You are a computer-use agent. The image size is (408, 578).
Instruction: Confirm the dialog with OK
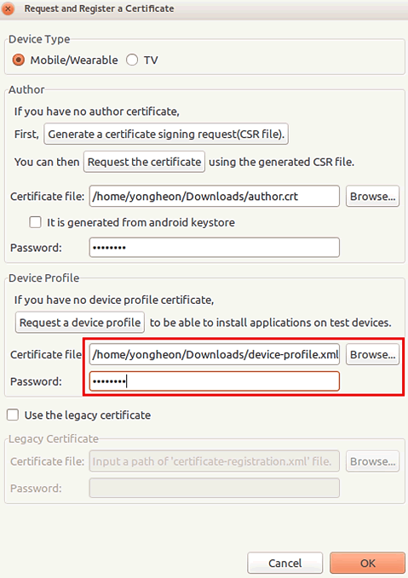click(368, 563)
